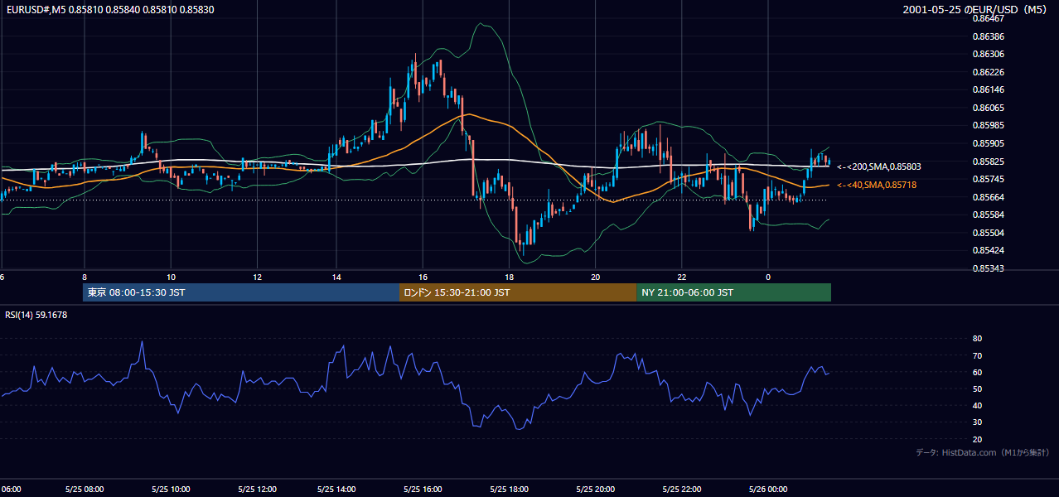The width and height of the screenshot is (1059, 497).
Task: Click price axis value 0.85424
Action: click(989, 250)
